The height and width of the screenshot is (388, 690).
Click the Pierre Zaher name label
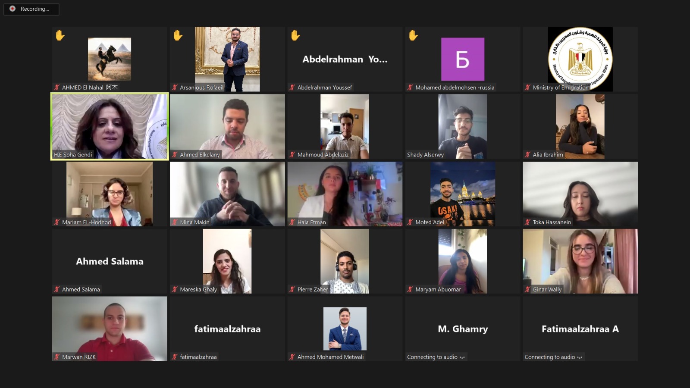tap(313, 290)
